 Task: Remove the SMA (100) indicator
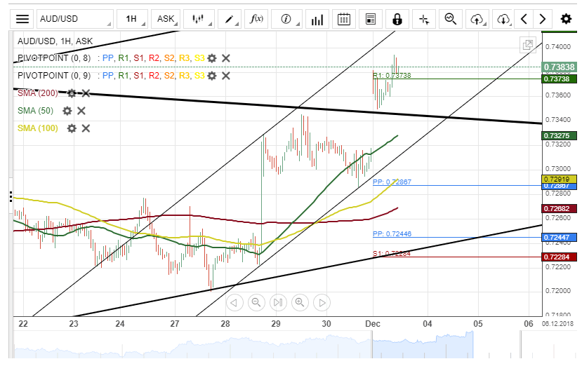point(86,128)
